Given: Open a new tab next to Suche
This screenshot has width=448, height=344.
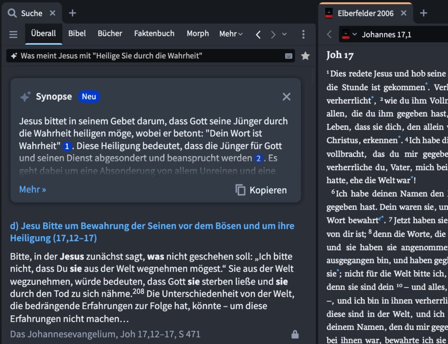Looking at the screenshot, I should click(72, 13).
